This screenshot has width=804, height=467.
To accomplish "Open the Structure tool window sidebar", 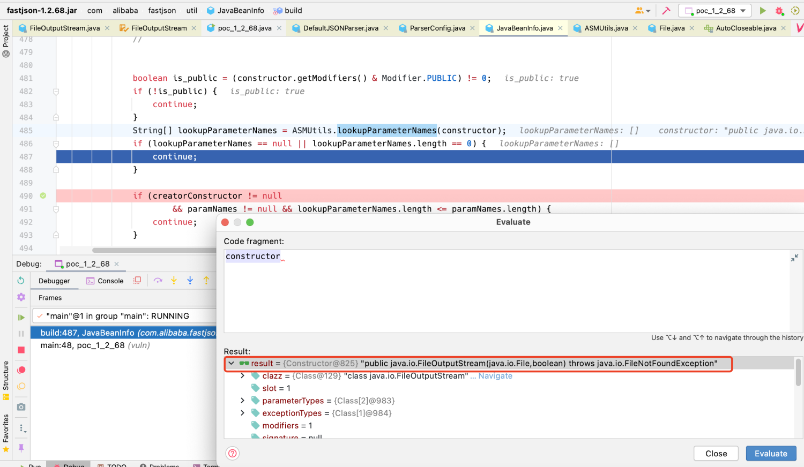I will (x=6, y=380).
